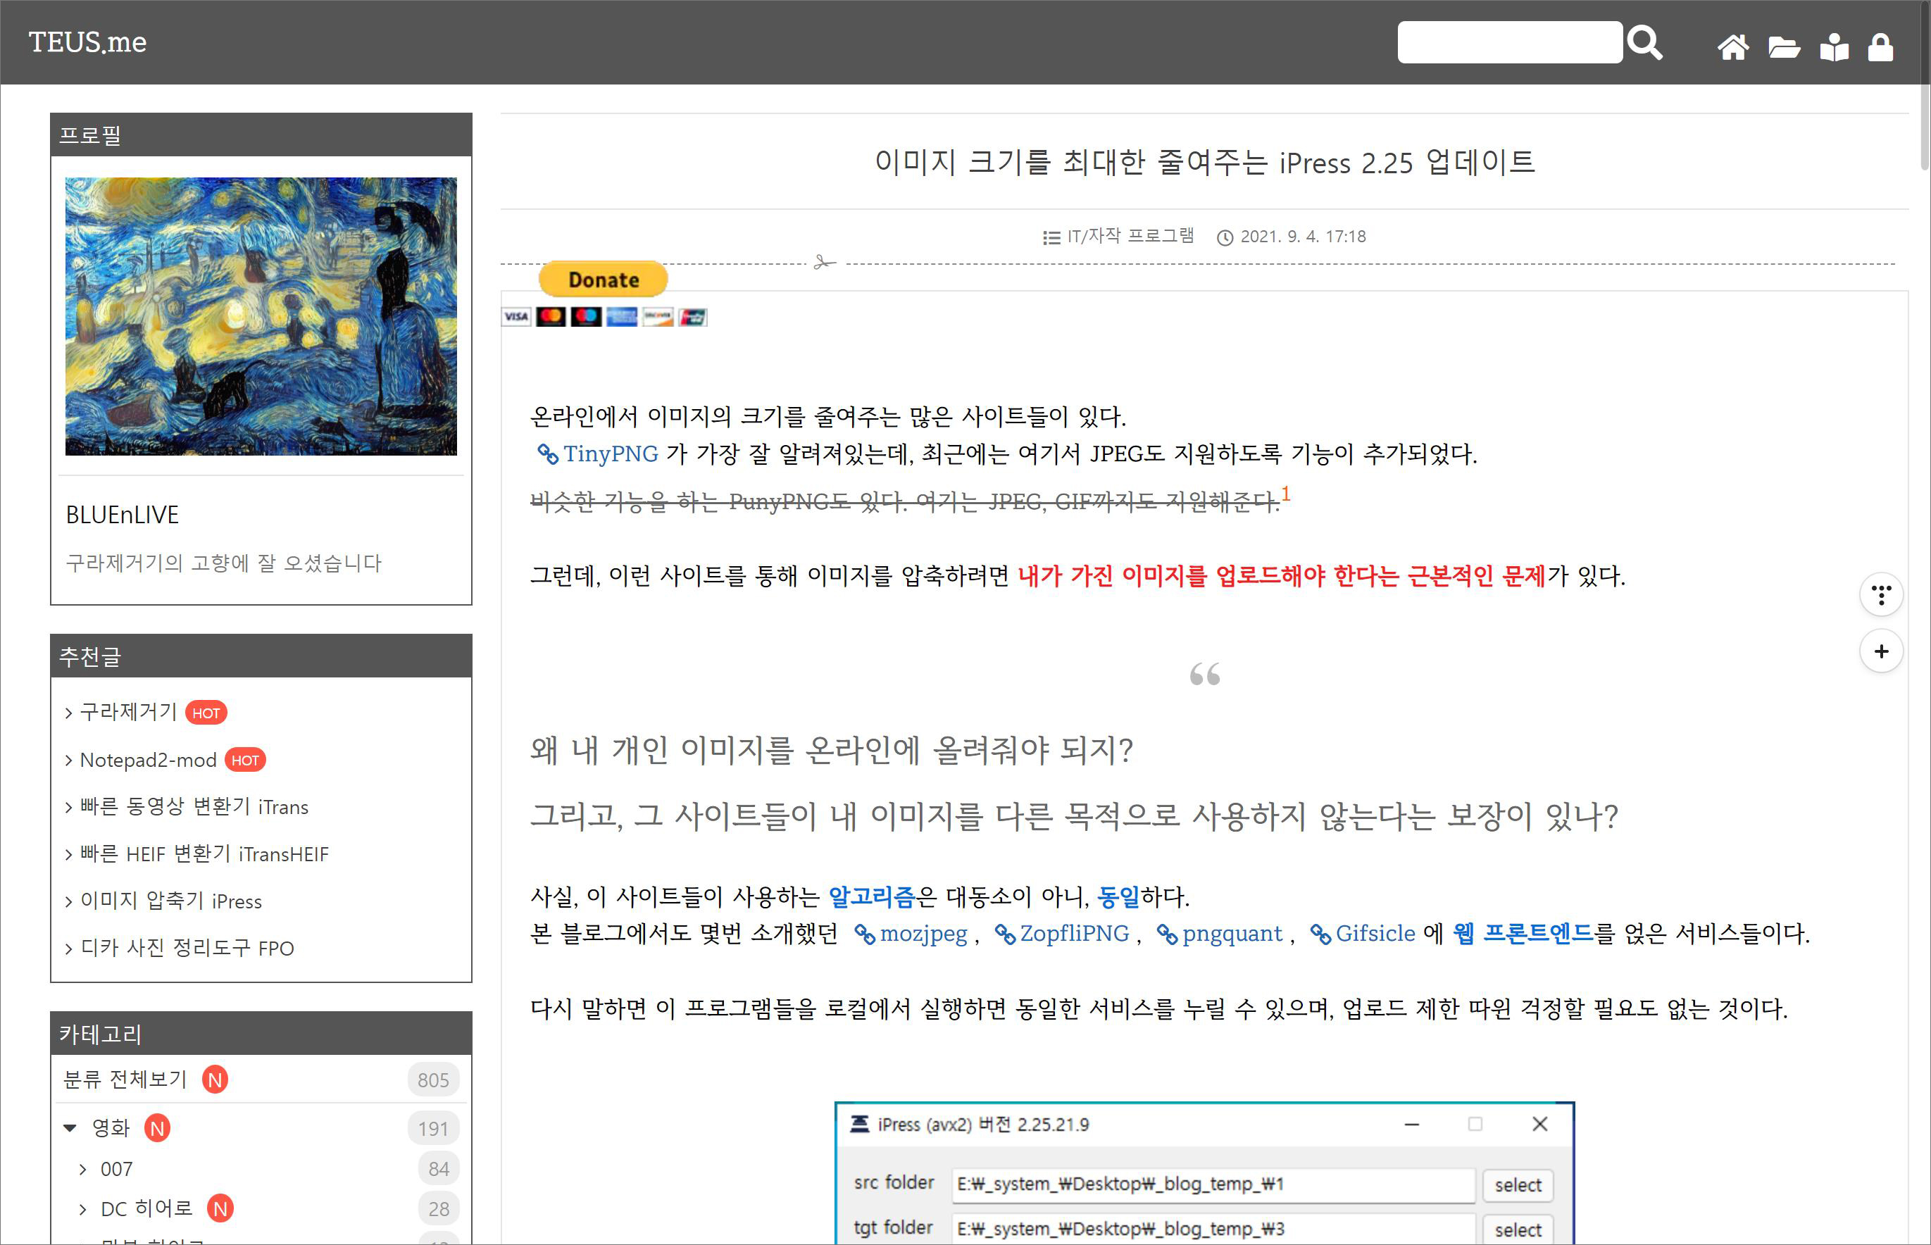
Task: Click the Donate PayPal button
Action: [603, 280]
